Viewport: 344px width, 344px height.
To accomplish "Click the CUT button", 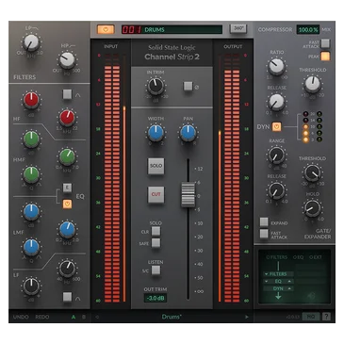I will pos(156,194).
